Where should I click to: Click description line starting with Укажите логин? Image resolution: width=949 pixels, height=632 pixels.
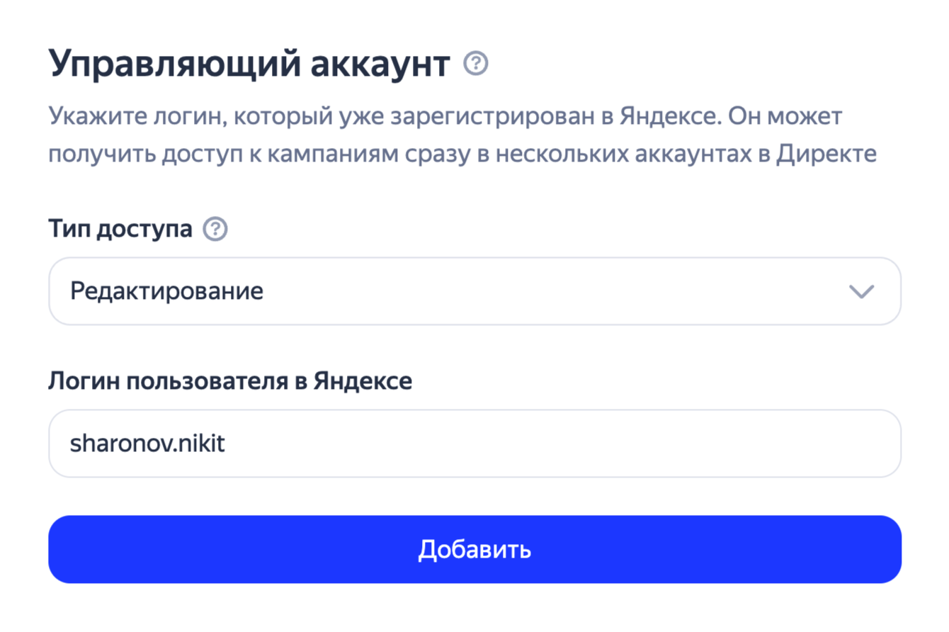[x=446, y=116]
